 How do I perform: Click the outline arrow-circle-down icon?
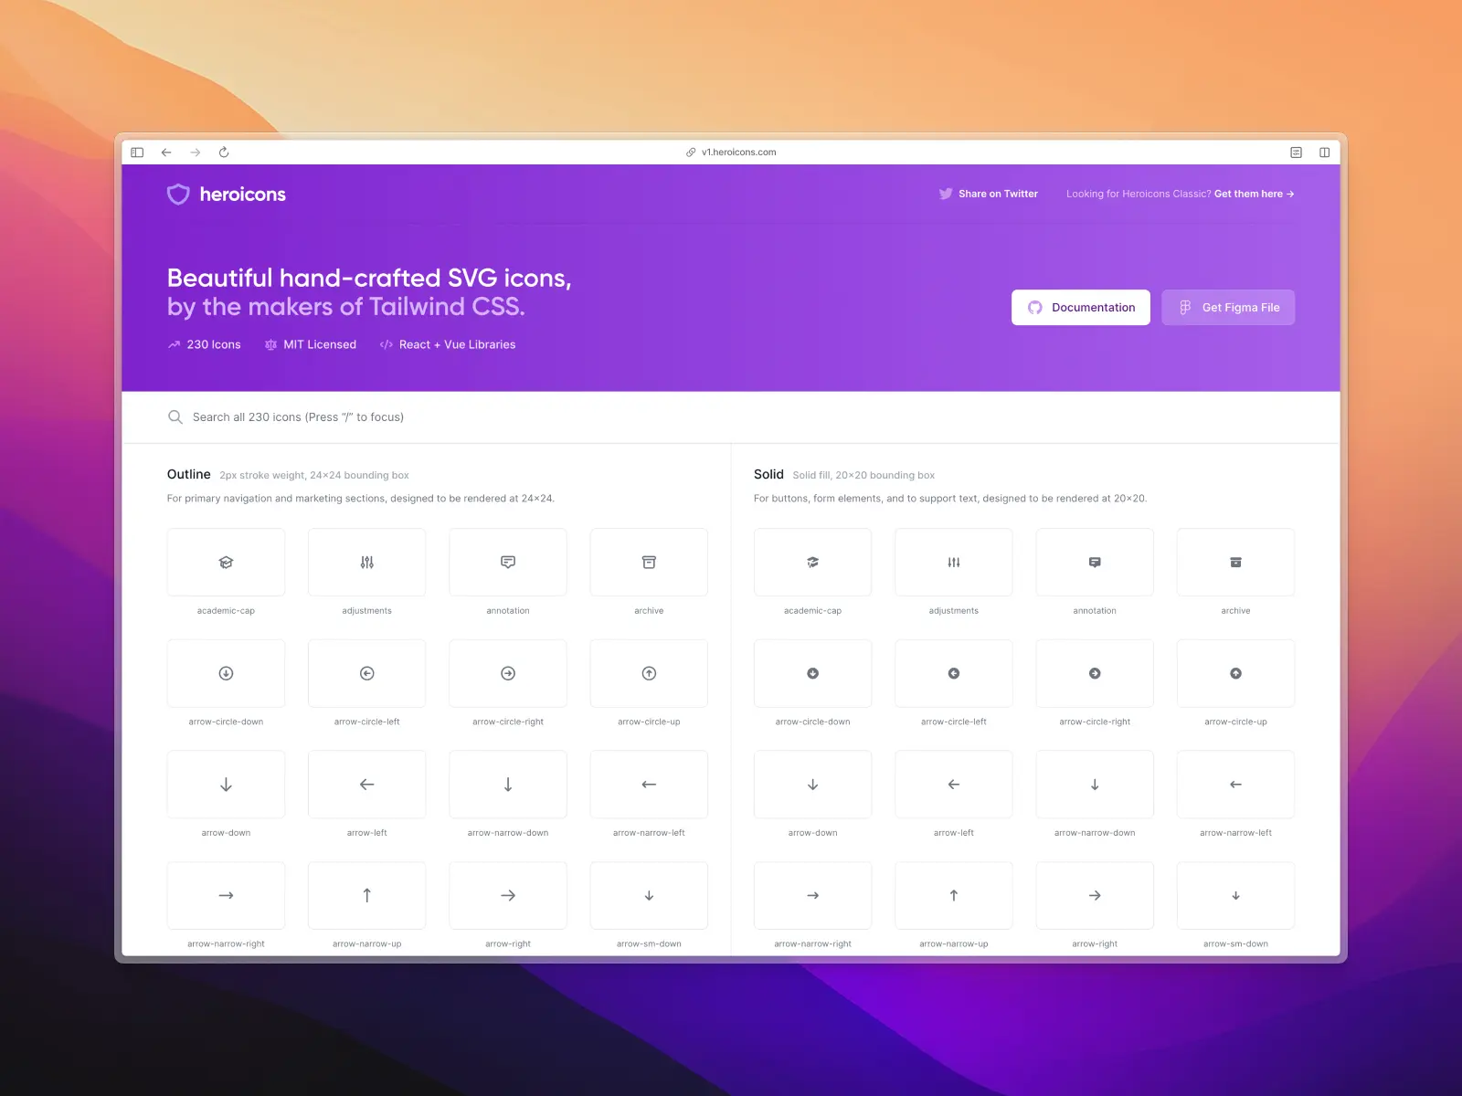226,673
